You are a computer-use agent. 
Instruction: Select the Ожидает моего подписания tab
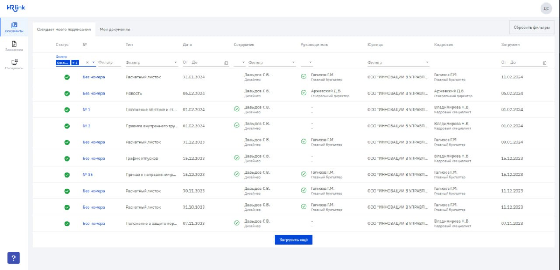(64, 30)
